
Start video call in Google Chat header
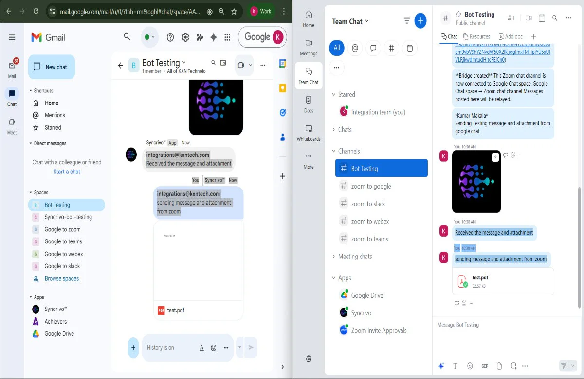[240, 65]
